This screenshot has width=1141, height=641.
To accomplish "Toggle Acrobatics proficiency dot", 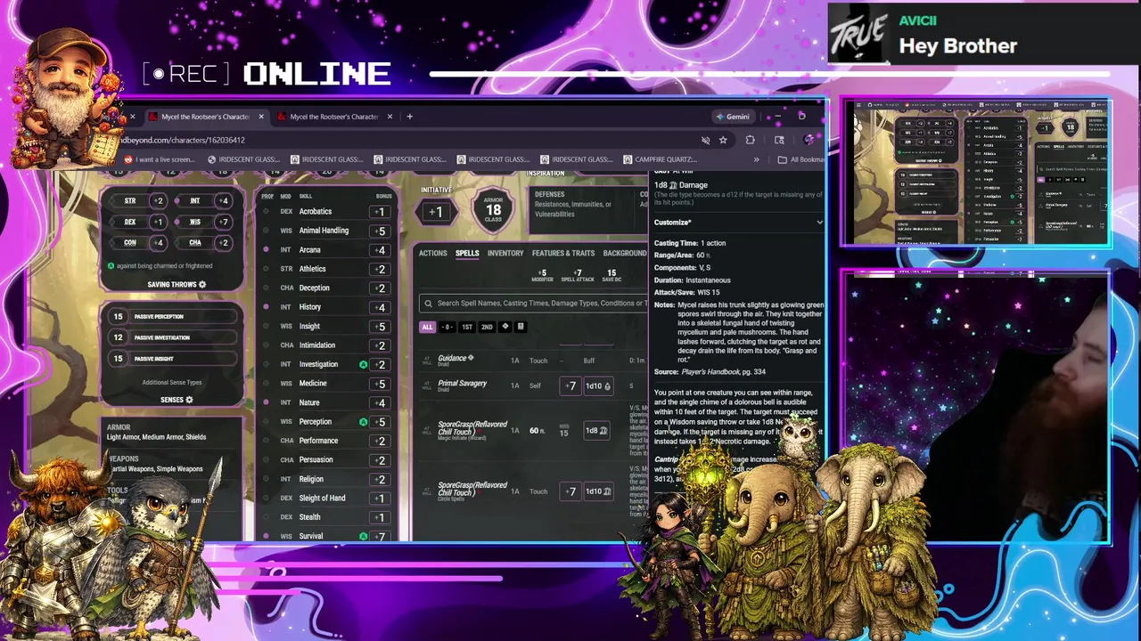I will [x=266, y=212].
